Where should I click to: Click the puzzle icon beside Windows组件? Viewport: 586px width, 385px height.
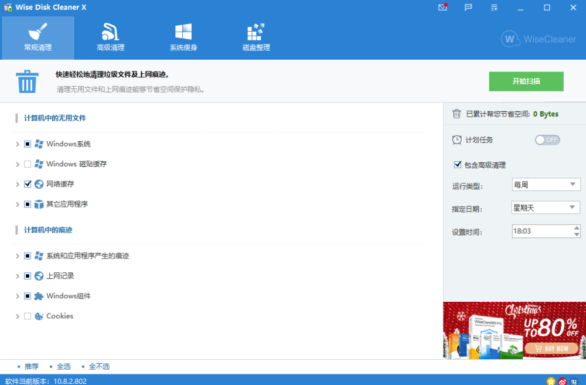[x=39, y=296]
